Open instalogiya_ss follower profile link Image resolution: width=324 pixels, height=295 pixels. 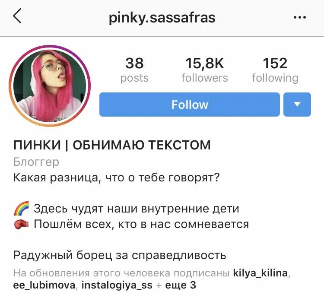117,285
